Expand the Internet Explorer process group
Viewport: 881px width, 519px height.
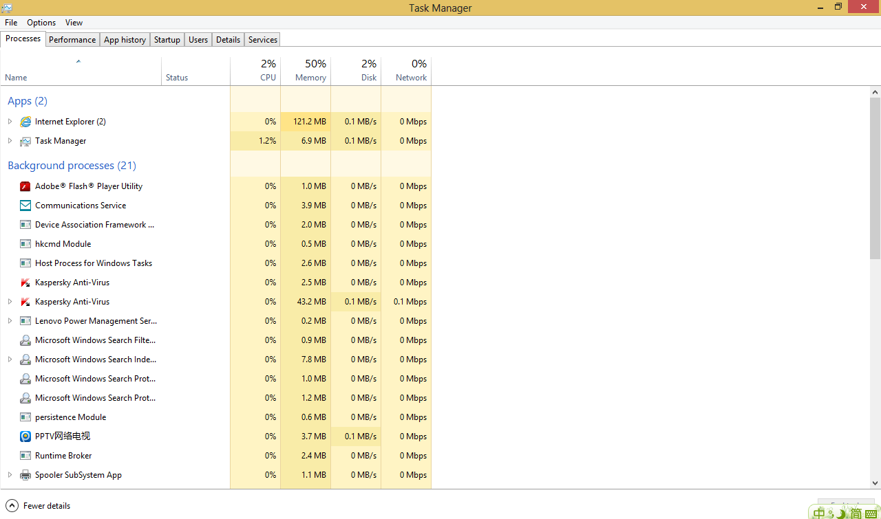(10, 122)
